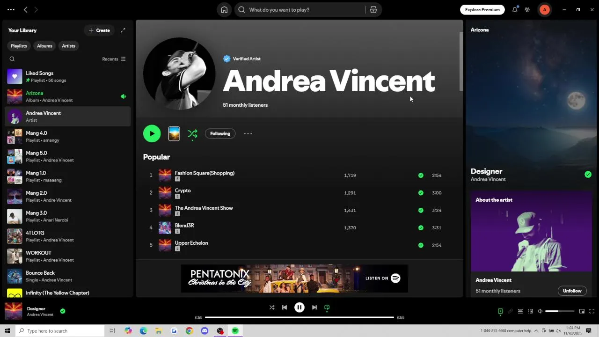Open WORKOUT playlist

[x=67, y=256]
